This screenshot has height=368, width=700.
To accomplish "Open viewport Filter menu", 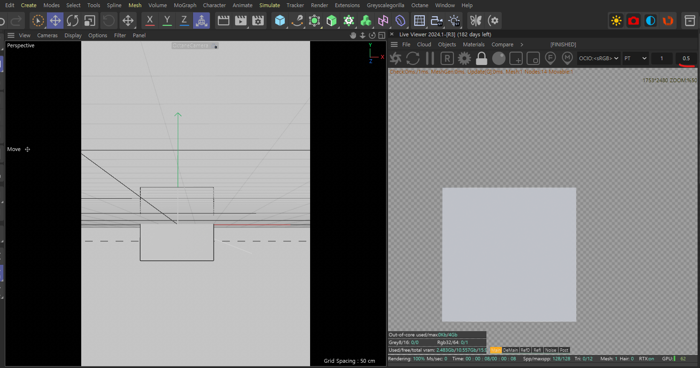I will [x=120, y=35].
